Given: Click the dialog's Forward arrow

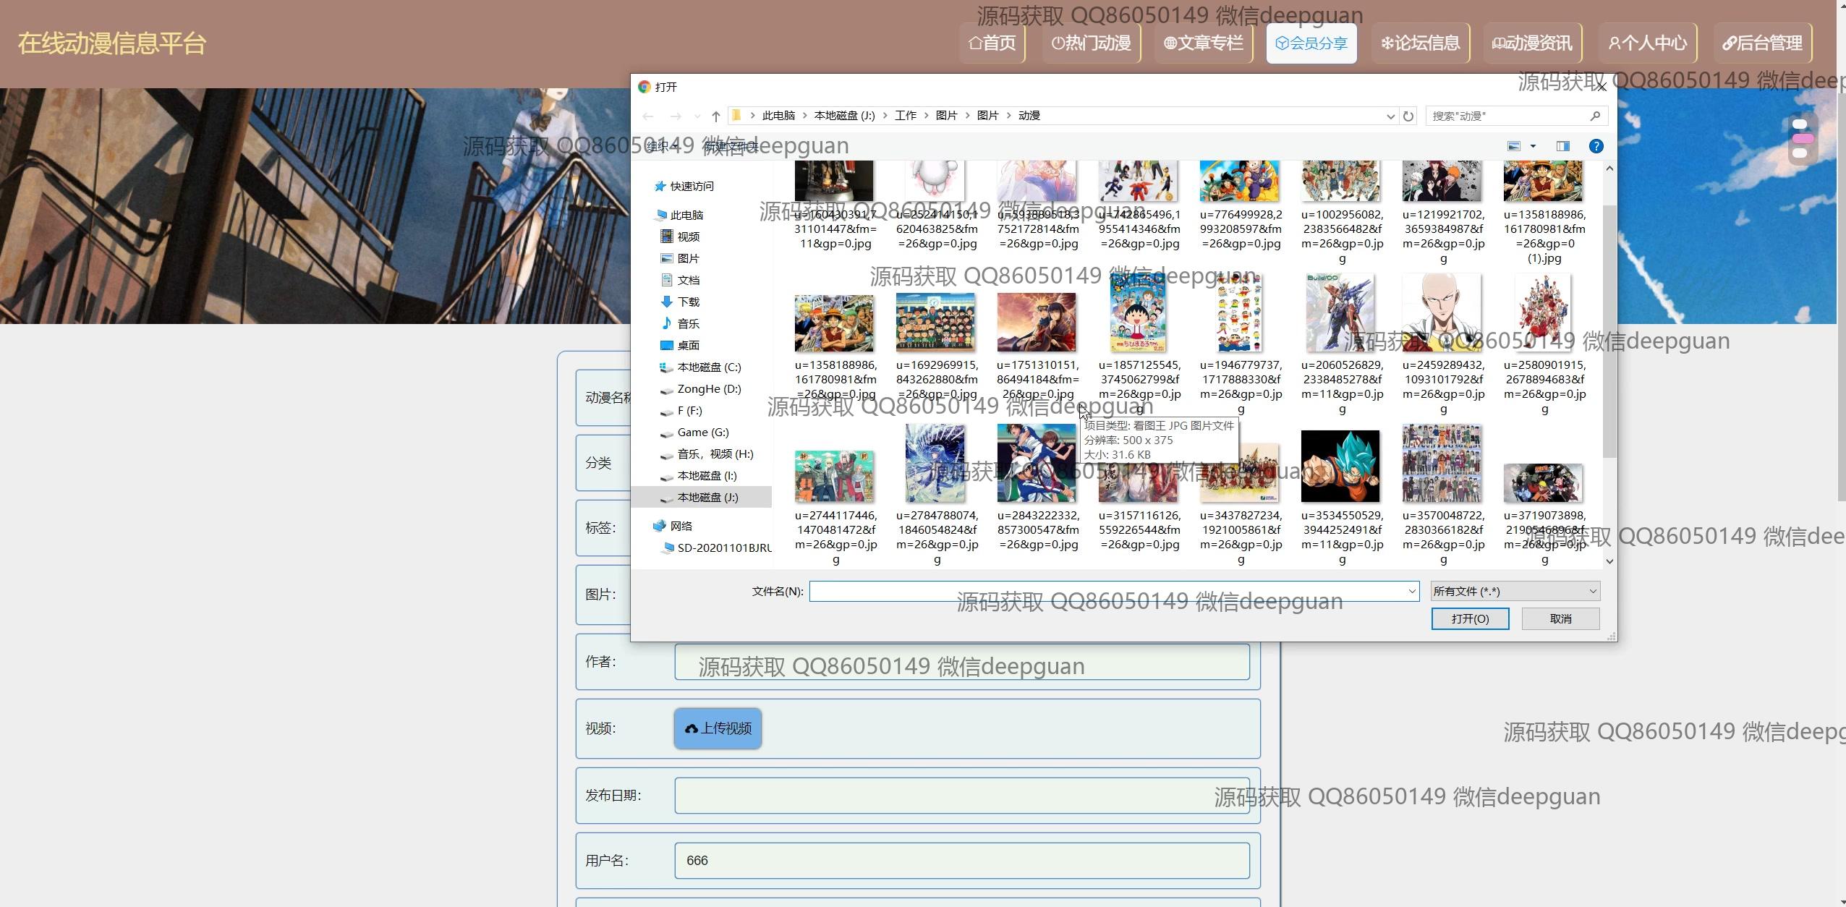Looking at the screenshot, I should click(x=676, y=116).
